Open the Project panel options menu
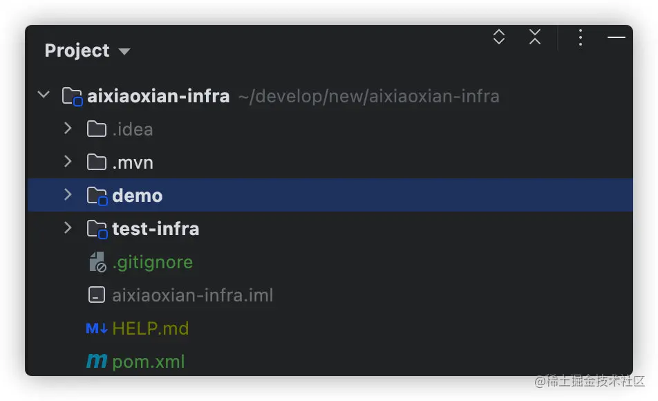Screen dimensions: 658x401 (581, 37)
